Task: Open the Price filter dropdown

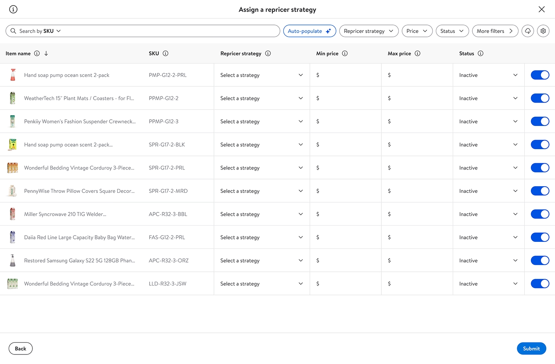Action: pos(417,31)
